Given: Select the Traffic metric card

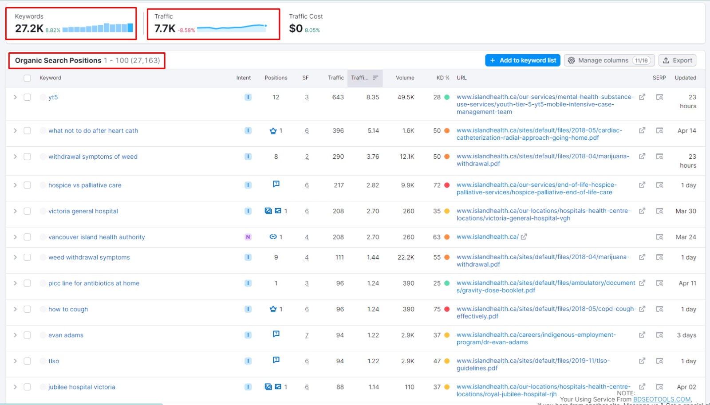Looking at the screenshot, I should coord(213,23).
